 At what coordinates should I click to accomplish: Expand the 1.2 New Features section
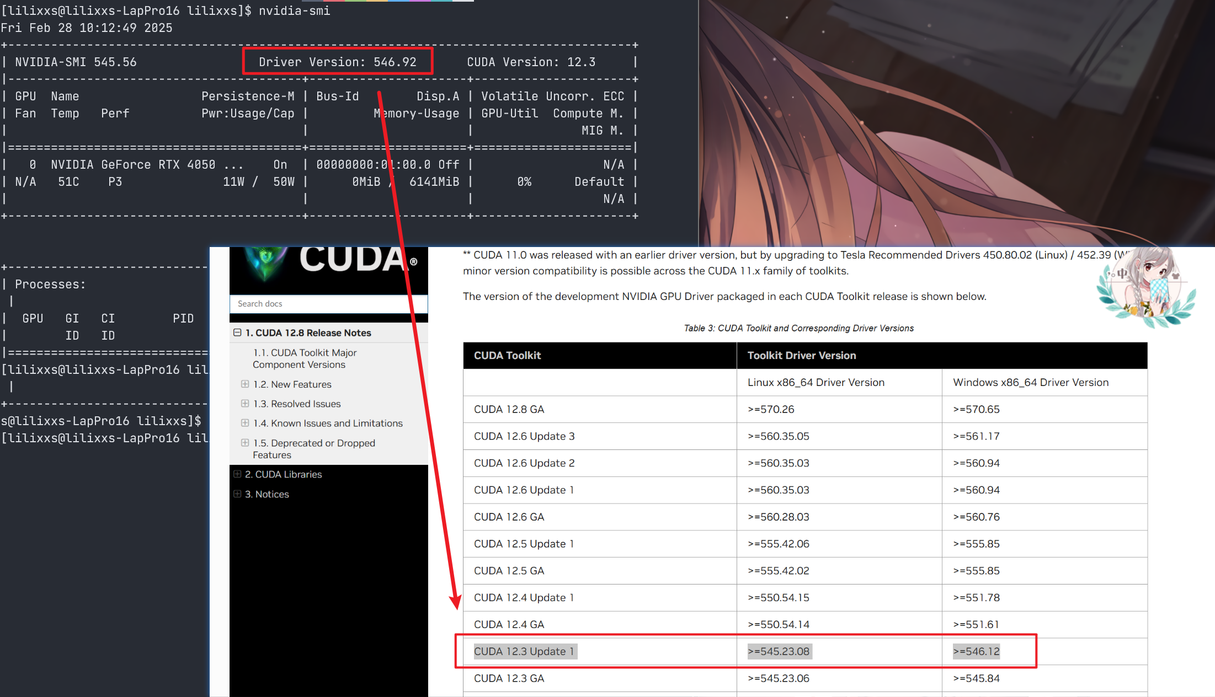[245, 384]
